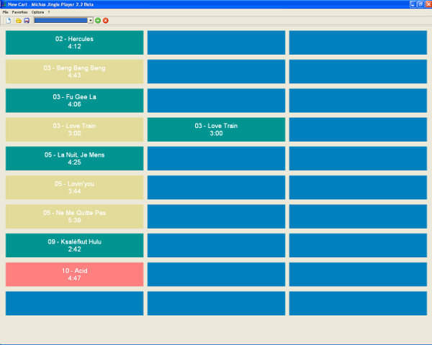Image resolution: width=432 pixels, height=345 pixels.
Task: Trigger the 03 - Fu Gee La cart
Action: coord(74,101)
